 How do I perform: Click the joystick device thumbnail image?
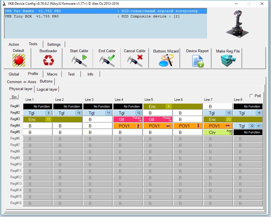[238, 24]
